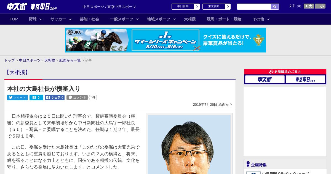Click the JRA サマーシリーズキャンペーン banner
This screenshot has height=174, width=331.
(165, 40)
